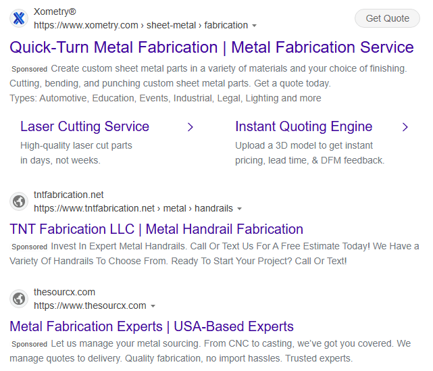433x371 pixels.
Task: Click the tntfabrication.net globe favicon
Action: (x=19, y=201)
